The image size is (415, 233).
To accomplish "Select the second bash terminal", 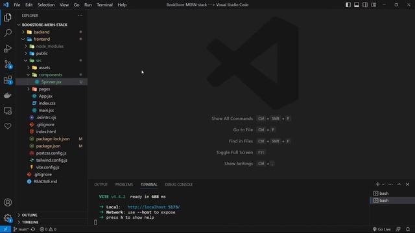I will 392,201.
